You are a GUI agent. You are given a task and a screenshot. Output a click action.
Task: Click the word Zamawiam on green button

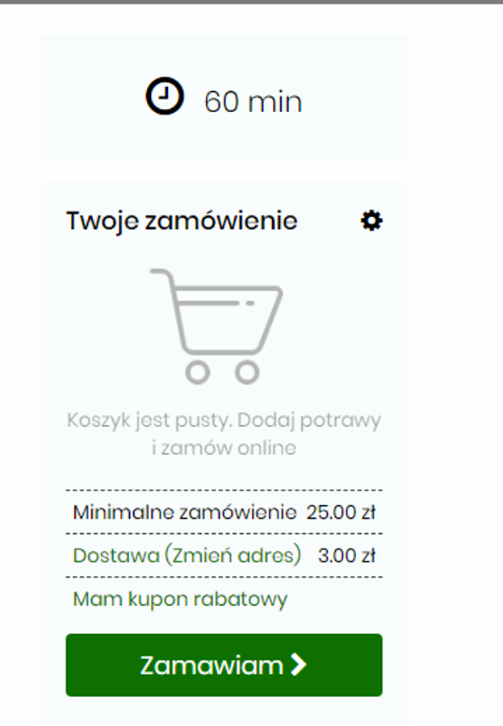click(x=212, y=665)
